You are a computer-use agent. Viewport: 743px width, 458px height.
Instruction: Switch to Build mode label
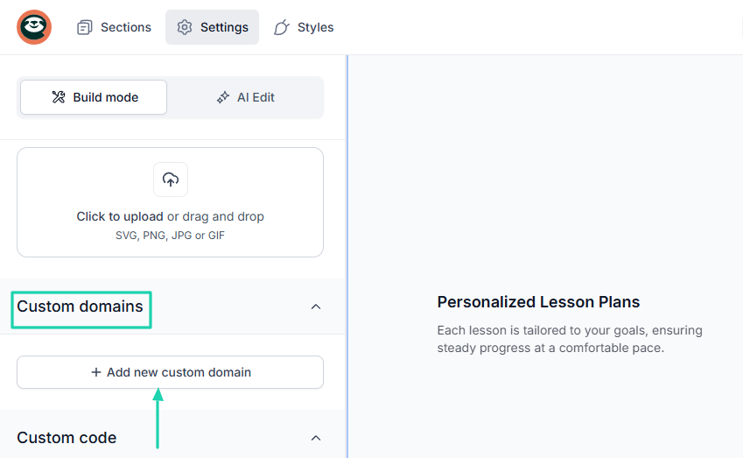click(x=105, y=97)
